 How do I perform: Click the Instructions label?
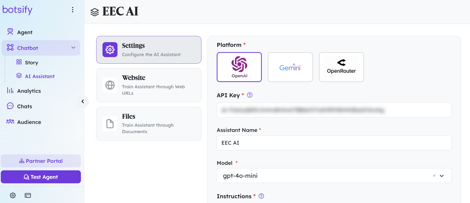tap(234, 196)
